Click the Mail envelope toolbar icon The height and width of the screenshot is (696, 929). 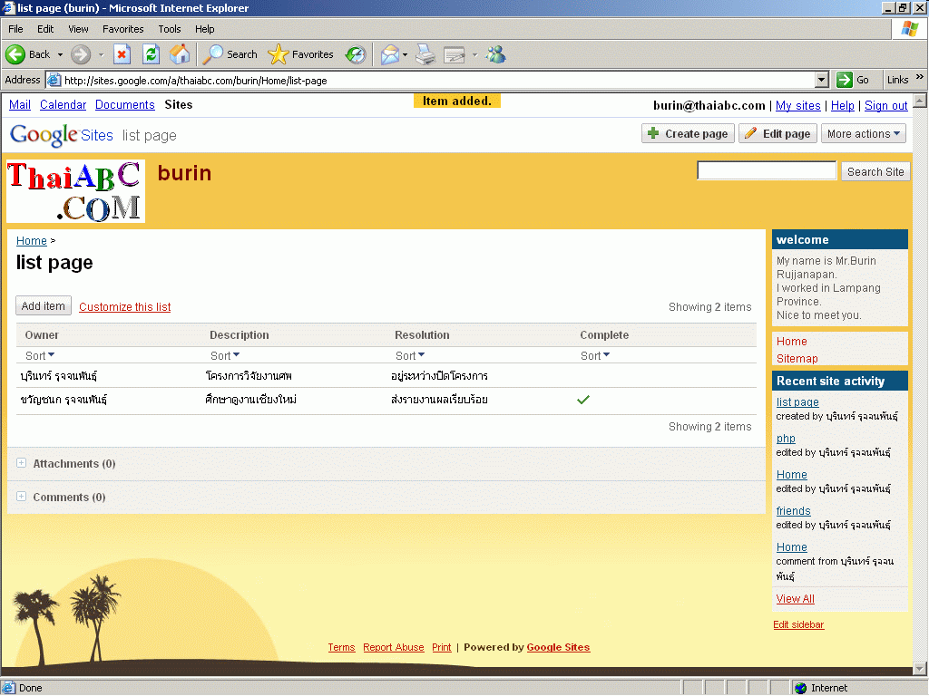[x=389, y=54]
